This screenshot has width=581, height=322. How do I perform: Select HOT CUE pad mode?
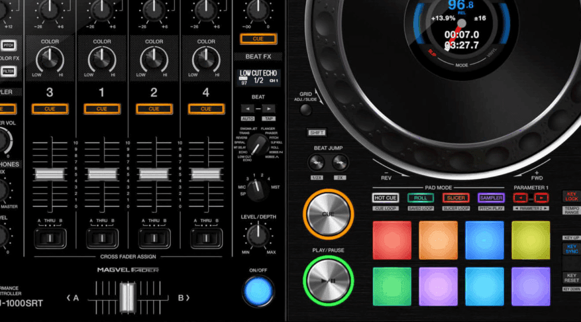click(x=386, y=198)
